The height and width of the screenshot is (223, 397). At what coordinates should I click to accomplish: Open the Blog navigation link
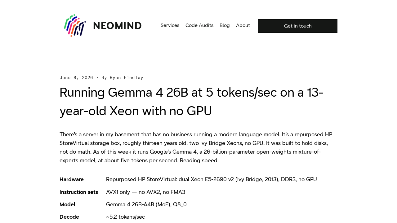225,25
